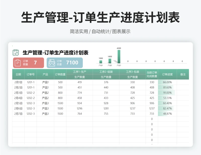Select the 1000 bar for 产品1 in chart

pos(101,62)
